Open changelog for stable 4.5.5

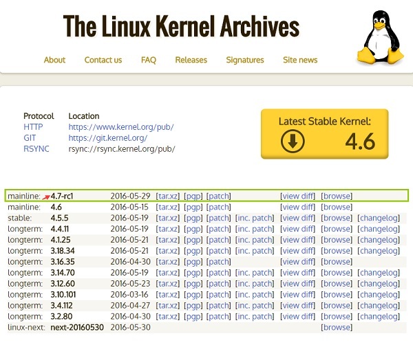pyautogui.click(x=378, y=218)
